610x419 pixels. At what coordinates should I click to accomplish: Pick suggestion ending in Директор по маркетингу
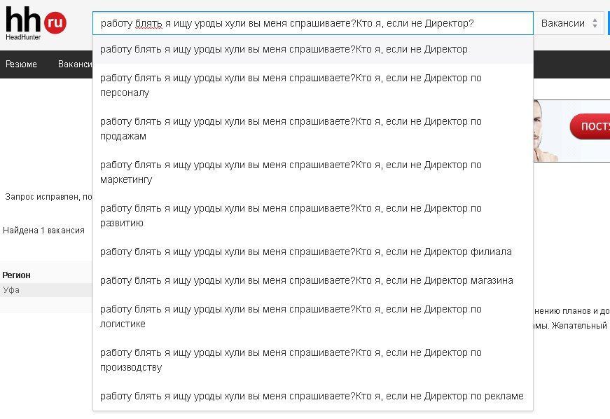point(313,172)
